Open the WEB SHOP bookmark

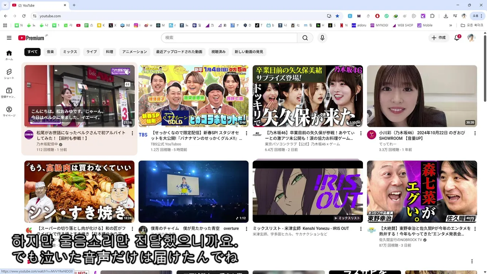coord(402,25)
